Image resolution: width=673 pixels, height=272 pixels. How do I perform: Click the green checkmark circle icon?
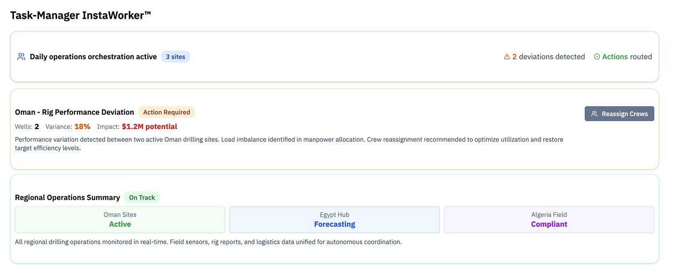point(597,57)
